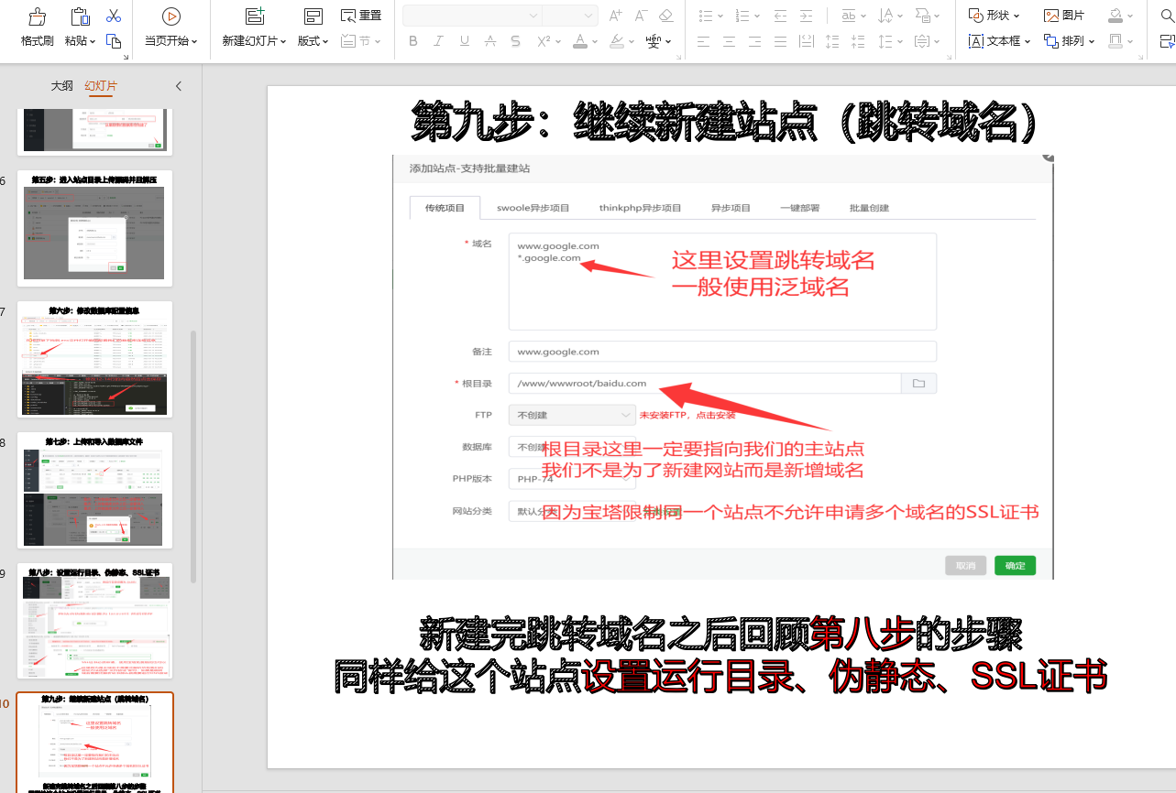Open the Find (magnifier) icon on the right
1176x793 pixels.
coord(1167,15)
